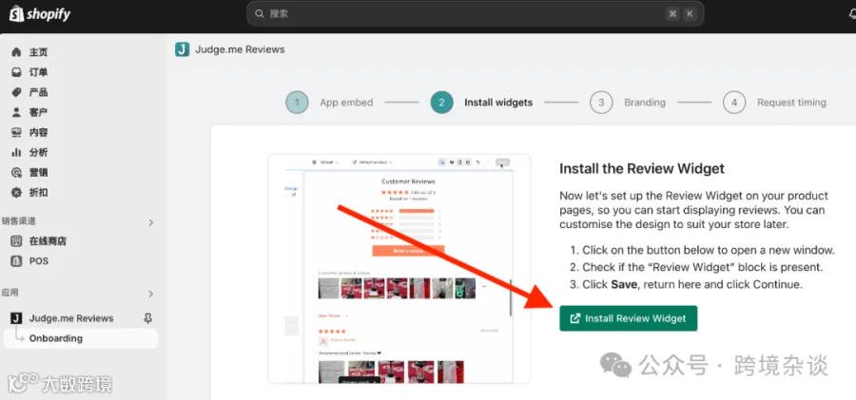
Task: Click the search magnifier icon
Action: point(260,13)
